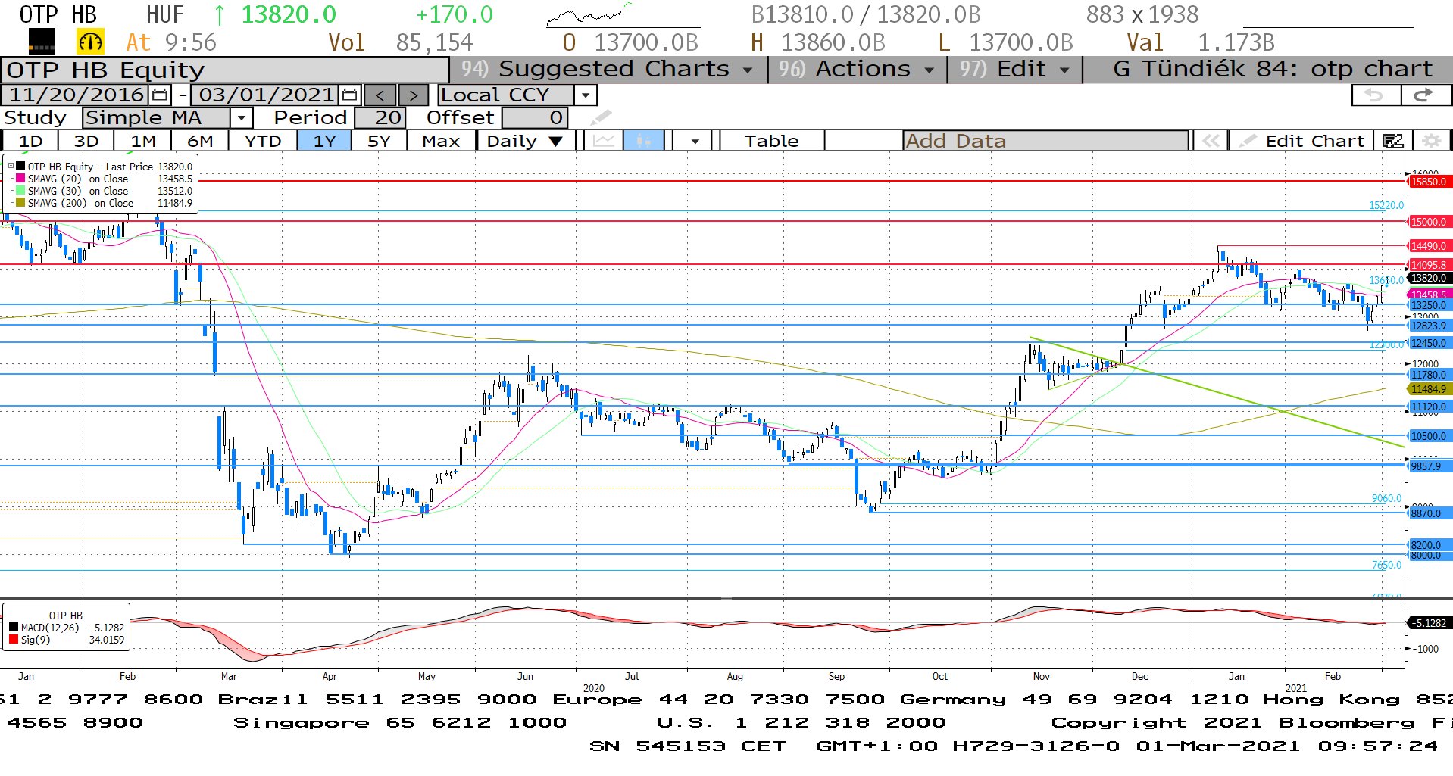
Task: Click the SMAVG (30) green legend swatch
Action: pos(20,191)
